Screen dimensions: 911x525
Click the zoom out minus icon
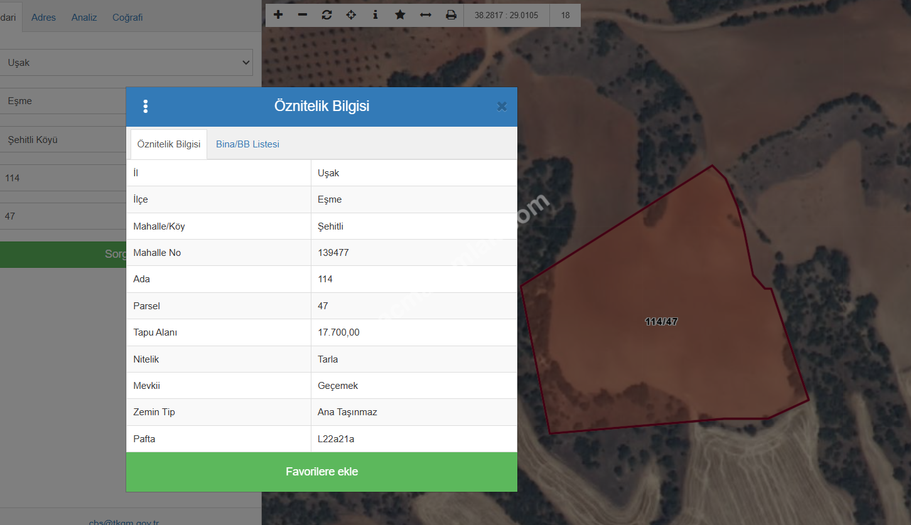(x=303, y=15)
